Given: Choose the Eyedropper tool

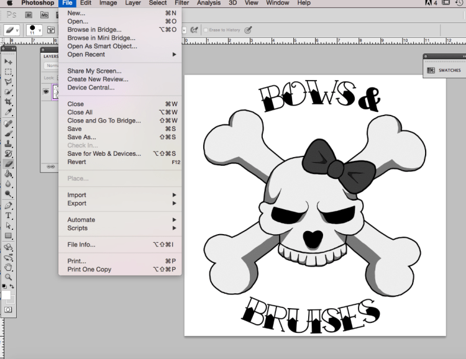Looking at the screenshot, I should [8, 112].
